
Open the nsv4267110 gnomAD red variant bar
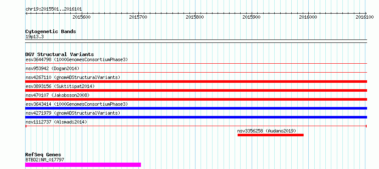[x=196, y=82]
